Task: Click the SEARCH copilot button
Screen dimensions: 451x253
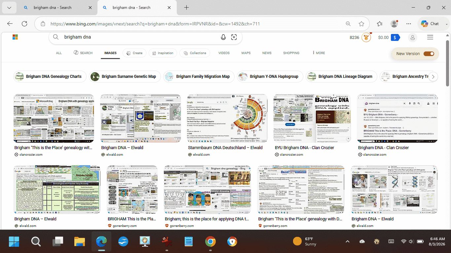Action: point(83,53)
